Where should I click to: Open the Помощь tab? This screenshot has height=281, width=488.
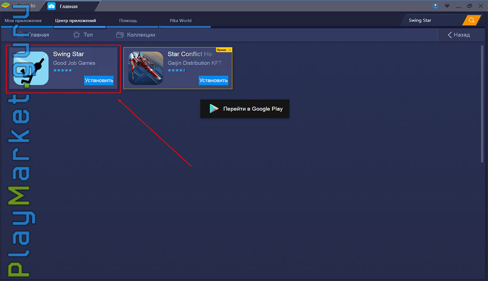click(x=128, y=20)
